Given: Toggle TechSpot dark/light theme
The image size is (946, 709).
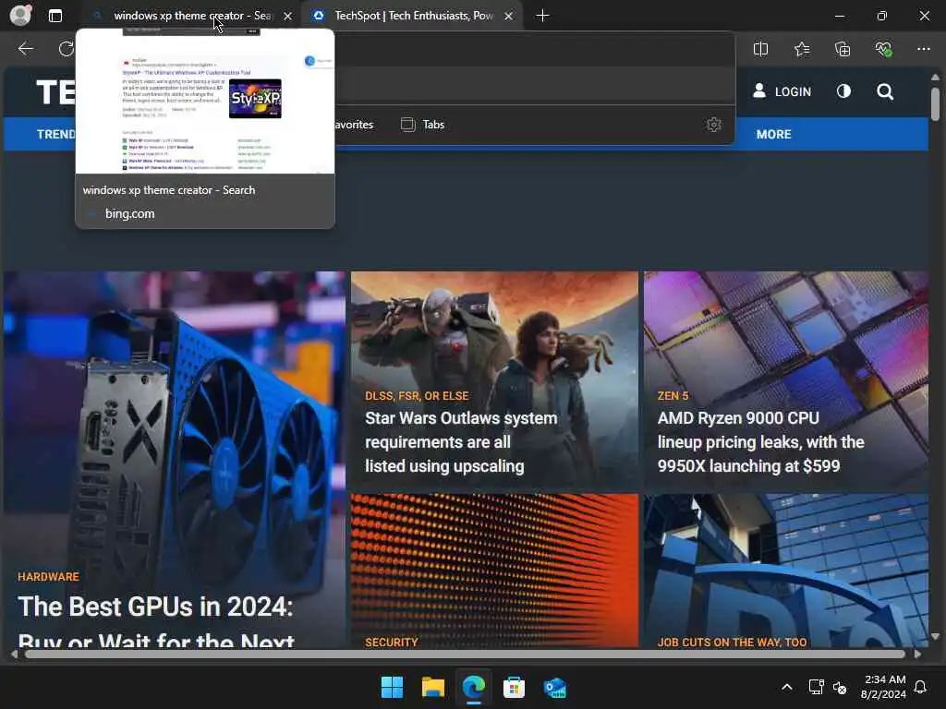Looking at the screenshot, I should pyautogui.click(x=843, y=91).
